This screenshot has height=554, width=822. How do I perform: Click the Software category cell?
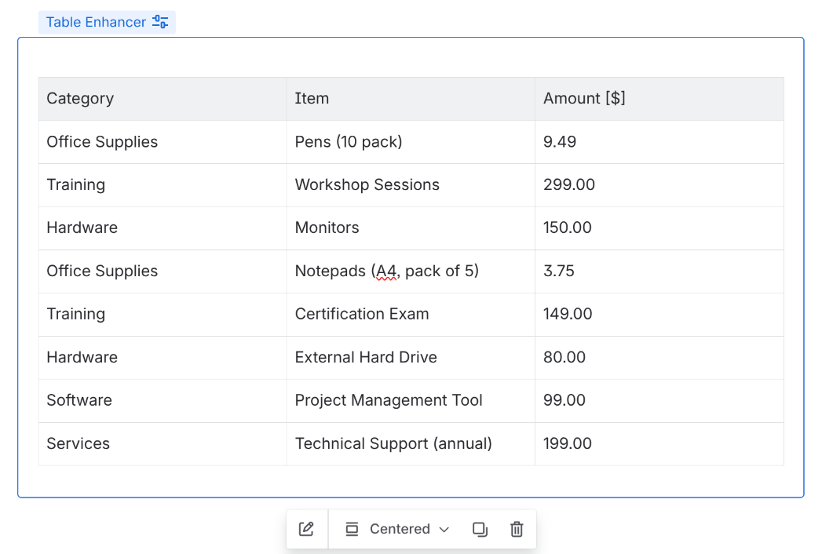(79, 400)
